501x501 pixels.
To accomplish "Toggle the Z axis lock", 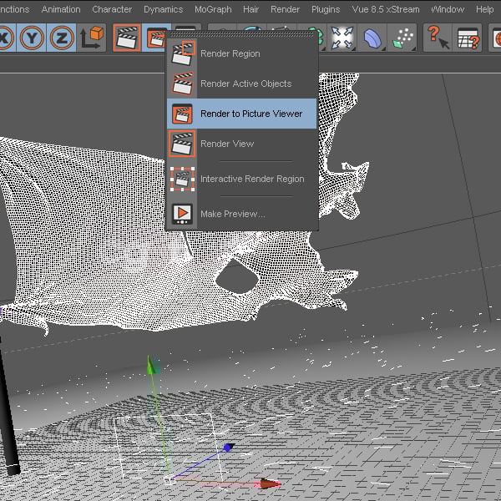I will click(61, 38).
